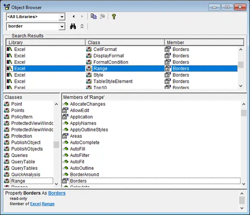This screenshot has height=215, width=250.
Task: Select AllowEdit property
Action: [80, 110]
